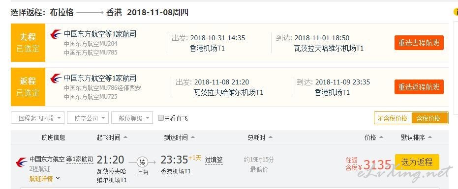The height and width of the screenshot is (189, 458).
Task: Click the 选为返程 button
Action: click(417, 162)
